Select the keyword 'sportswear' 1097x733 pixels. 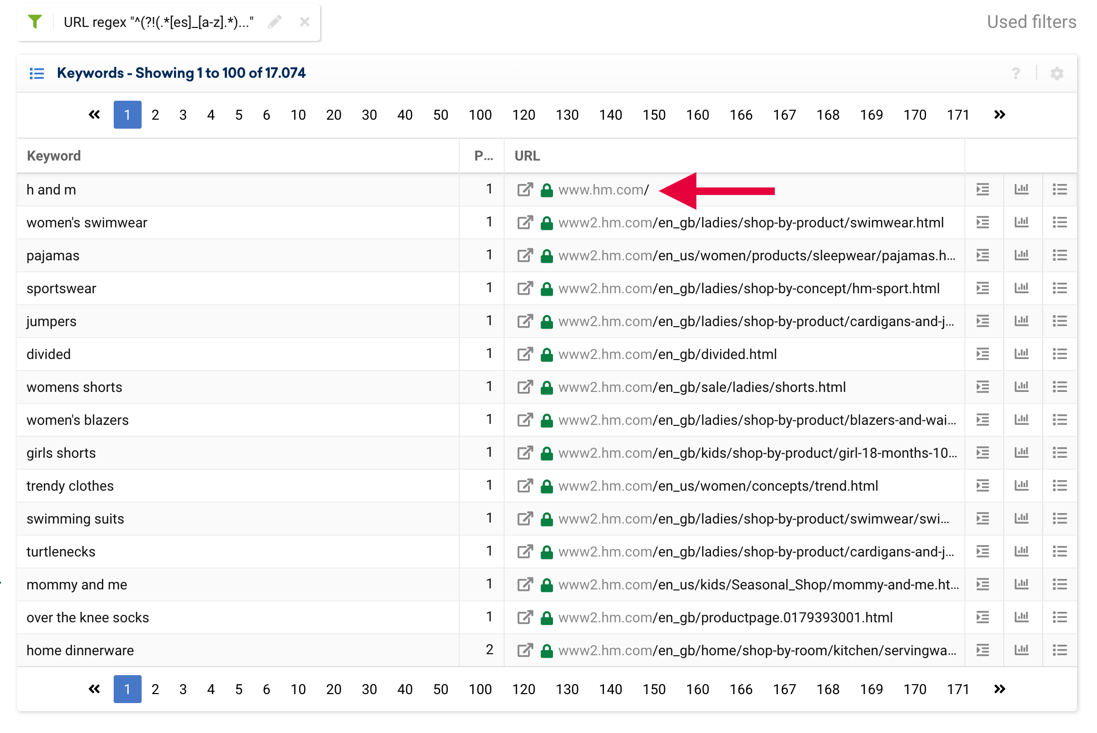(x=61, y=288)
